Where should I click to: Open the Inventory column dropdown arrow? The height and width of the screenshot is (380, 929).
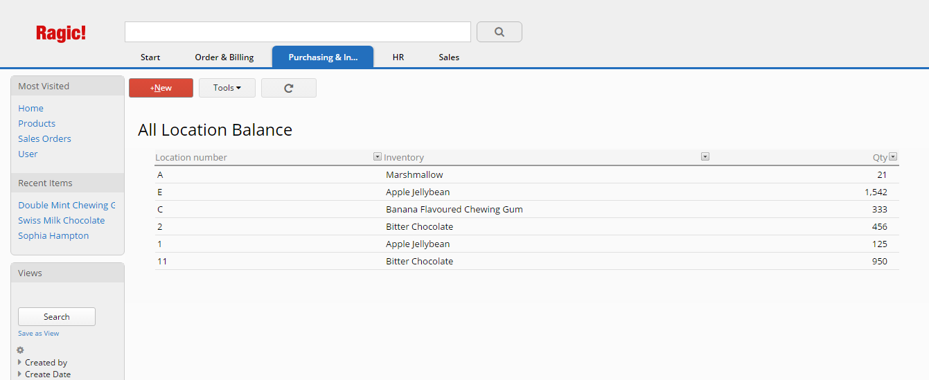(x=705, y=156)
